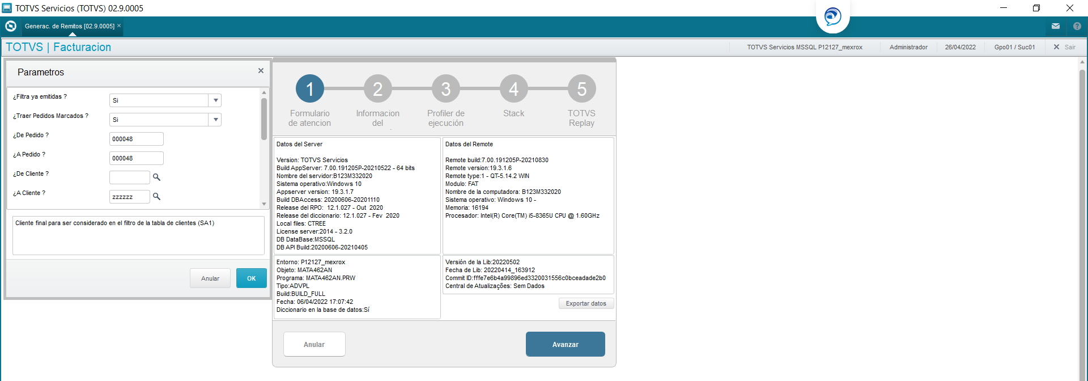Click the De Pedido input field
This screenshot has height=381, width=1088.
(136, 139)
